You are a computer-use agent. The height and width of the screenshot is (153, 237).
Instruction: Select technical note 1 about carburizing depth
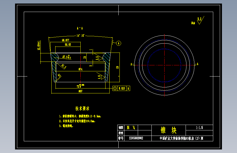coord(80,116)
